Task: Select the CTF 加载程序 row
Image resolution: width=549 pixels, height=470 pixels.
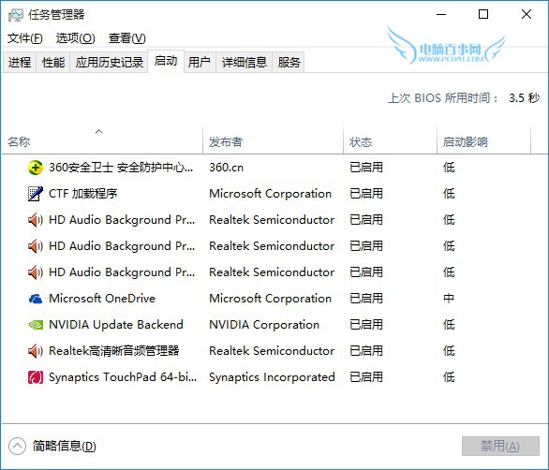Action: click(x=274, y=194)
